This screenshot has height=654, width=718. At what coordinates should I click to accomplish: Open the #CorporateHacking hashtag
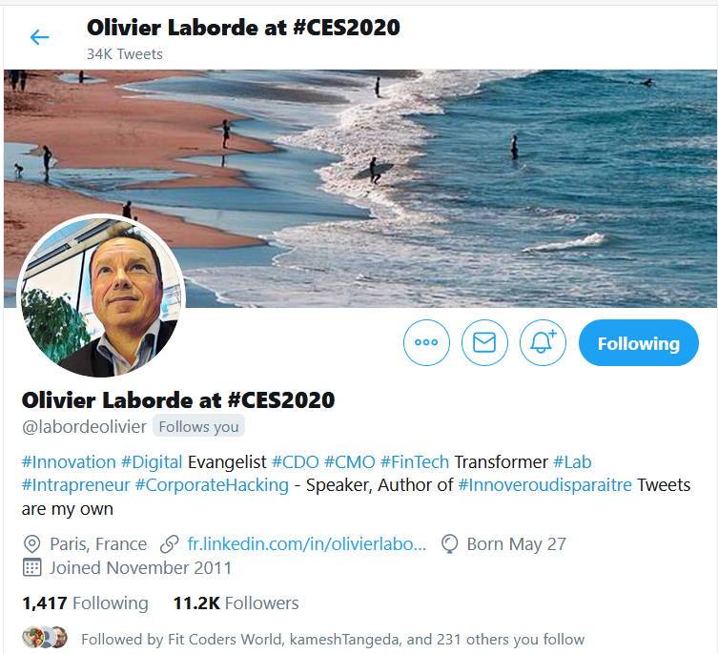point(212,485)
